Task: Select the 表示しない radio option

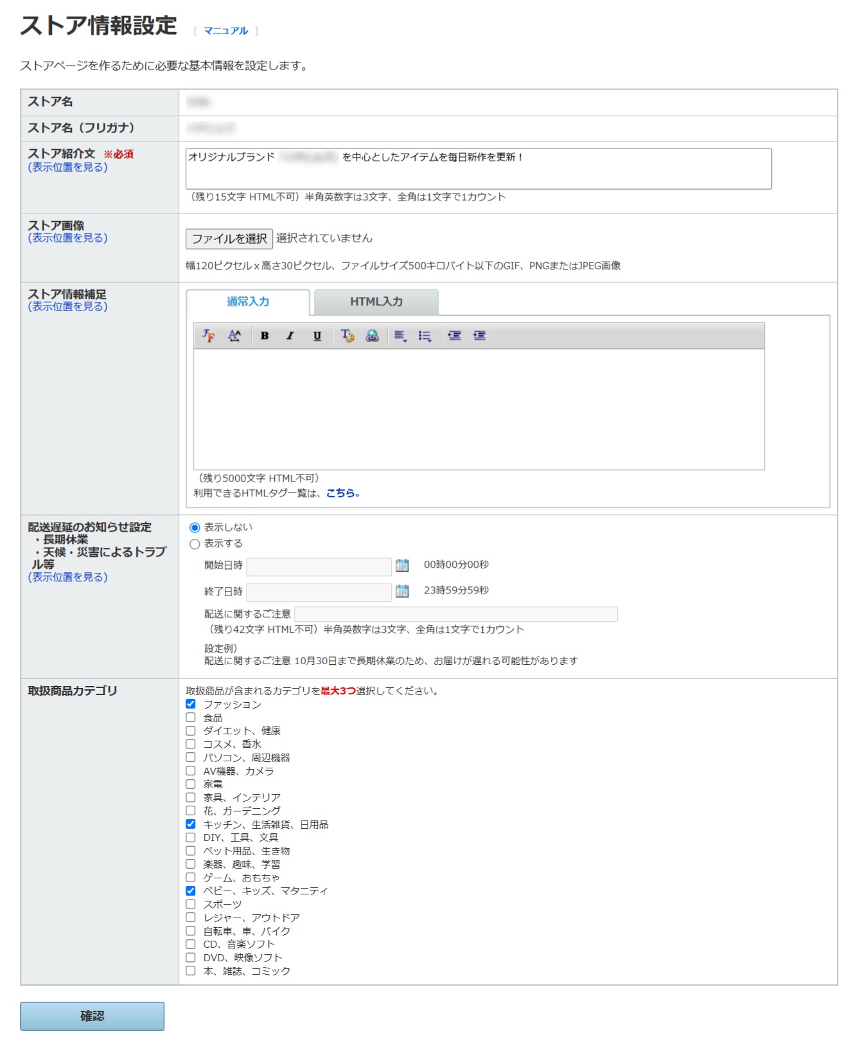Action: [x=195, y=528]
